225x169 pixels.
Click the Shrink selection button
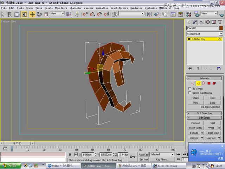tap(195, 98)
